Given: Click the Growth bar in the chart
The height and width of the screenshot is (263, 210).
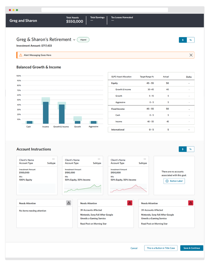Looking at the screenshot, I should coord(77,122).
